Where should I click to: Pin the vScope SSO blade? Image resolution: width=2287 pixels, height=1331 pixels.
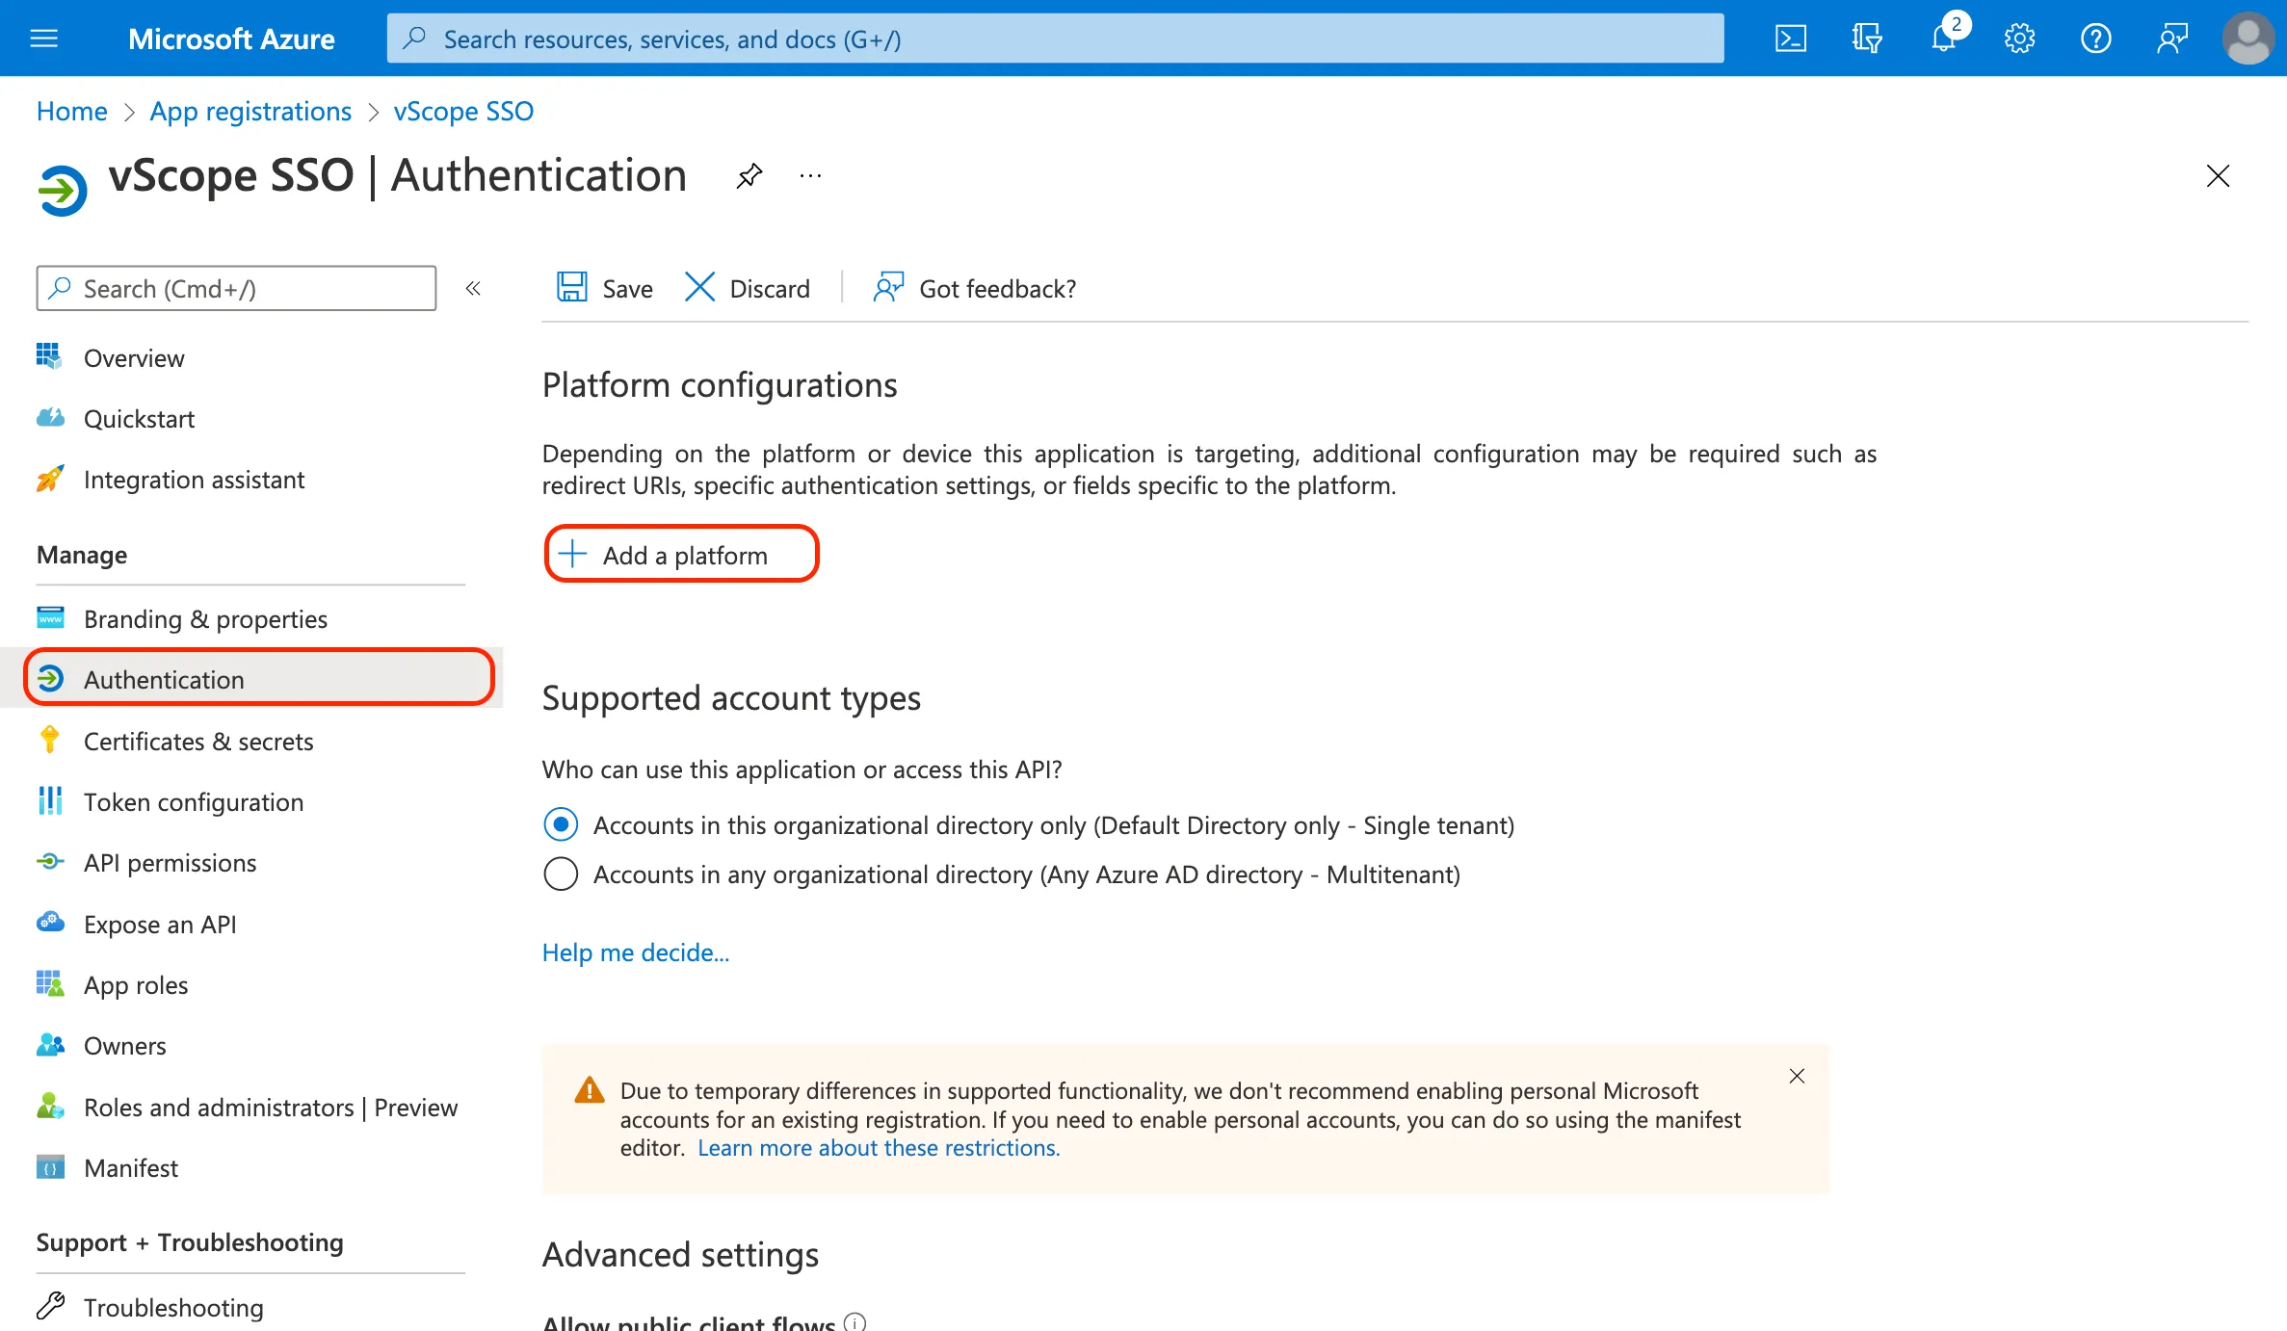749,175
